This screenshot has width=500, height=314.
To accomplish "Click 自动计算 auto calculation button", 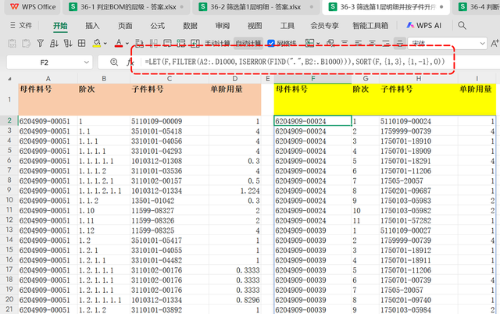I will point(248,43).
